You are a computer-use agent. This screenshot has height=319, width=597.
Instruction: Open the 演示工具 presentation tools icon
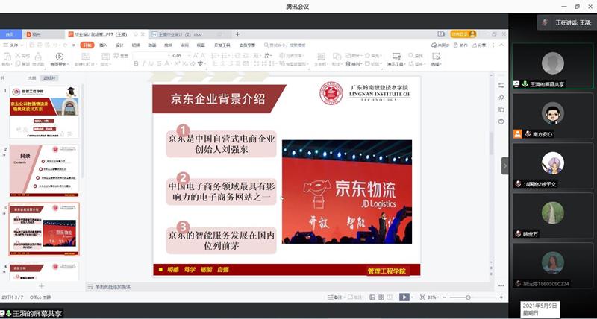[x=395, y=58]
